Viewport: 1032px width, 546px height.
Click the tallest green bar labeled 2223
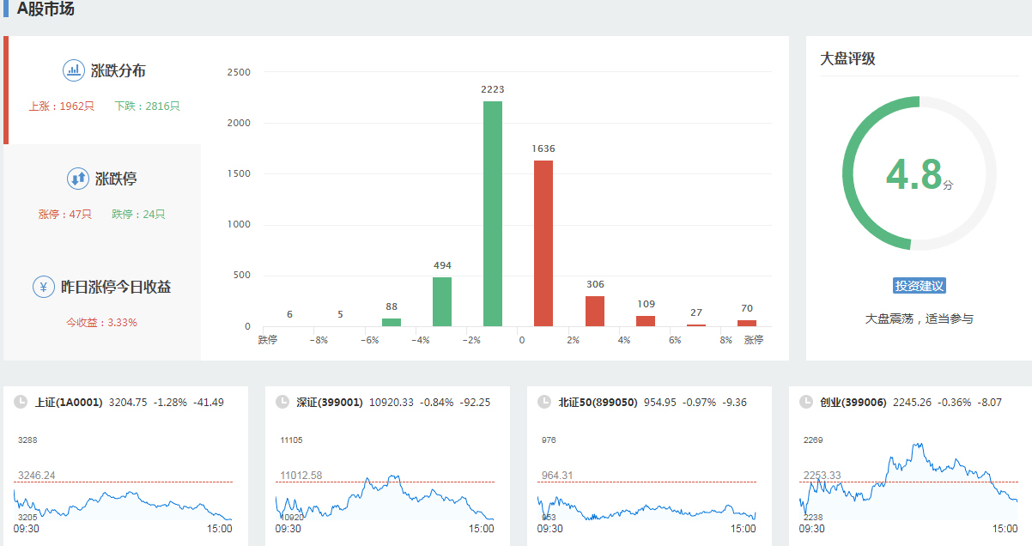coord(493,214)
